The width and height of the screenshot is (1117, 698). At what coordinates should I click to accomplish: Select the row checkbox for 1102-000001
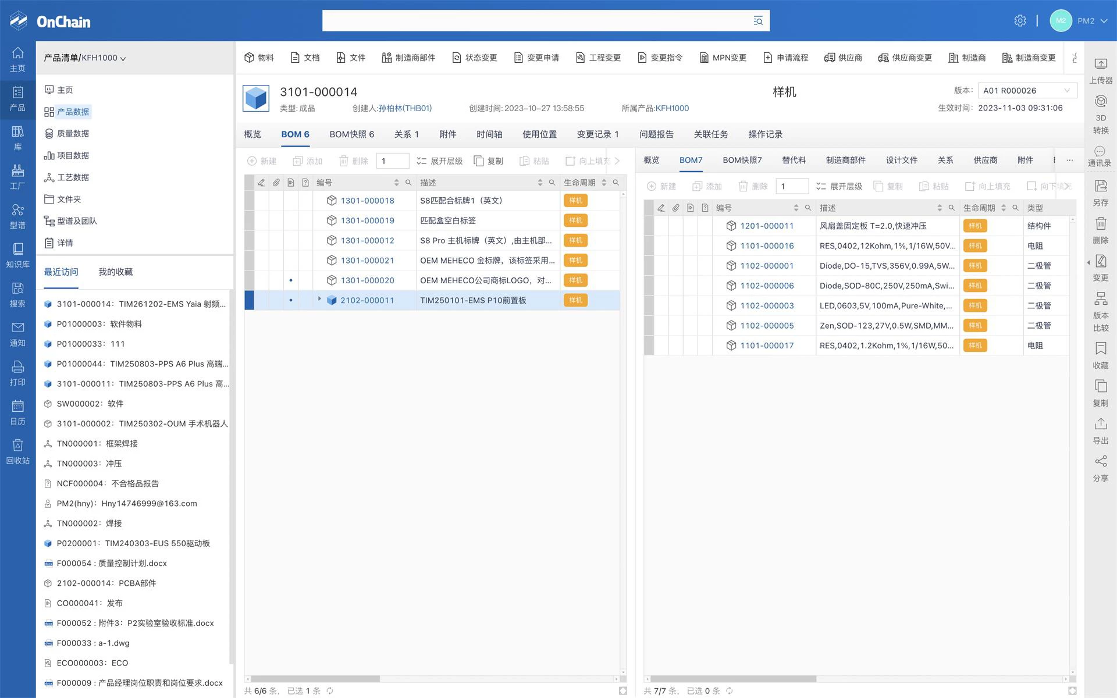point(649,266)
